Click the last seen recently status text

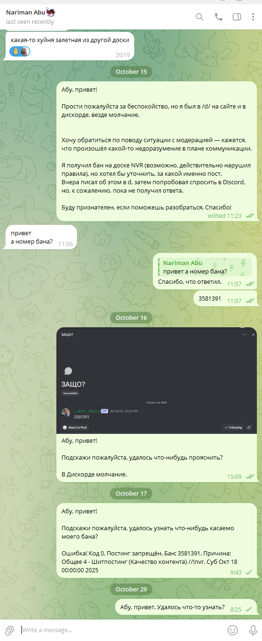30,22
